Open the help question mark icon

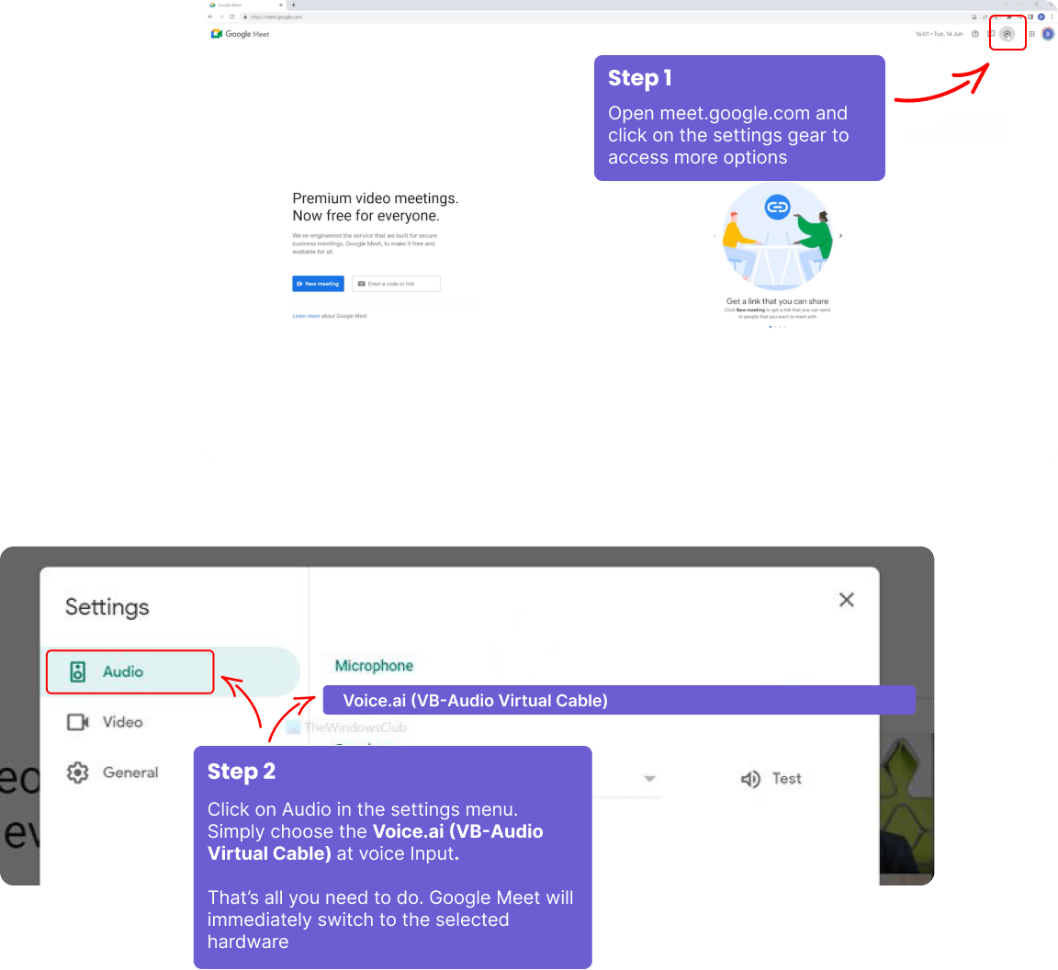[x=975, y=34]
